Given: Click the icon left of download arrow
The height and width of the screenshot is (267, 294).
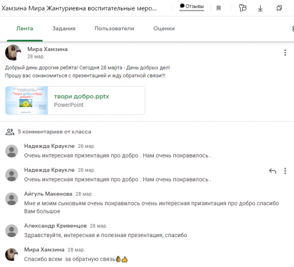Looking at the screenshot, I should [242, 8].
